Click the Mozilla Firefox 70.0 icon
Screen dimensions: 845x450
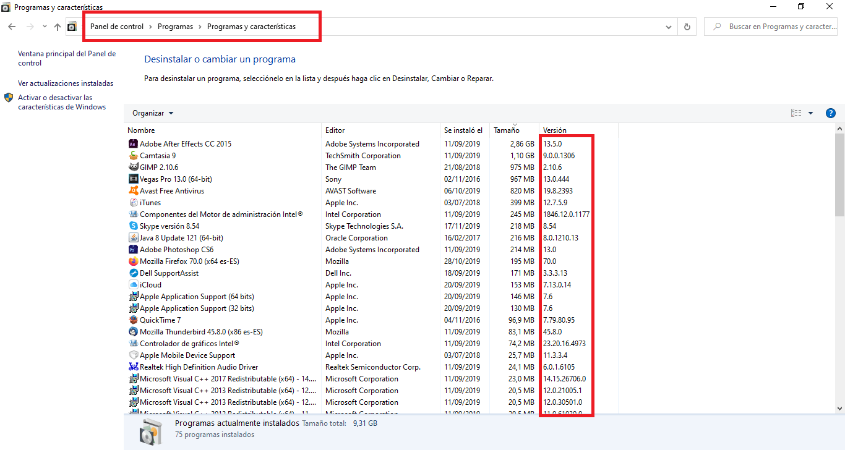click(133, 261)
